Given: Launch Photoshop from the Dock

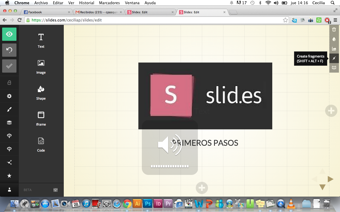Looking at the screenshot, I should click(147, 204).
